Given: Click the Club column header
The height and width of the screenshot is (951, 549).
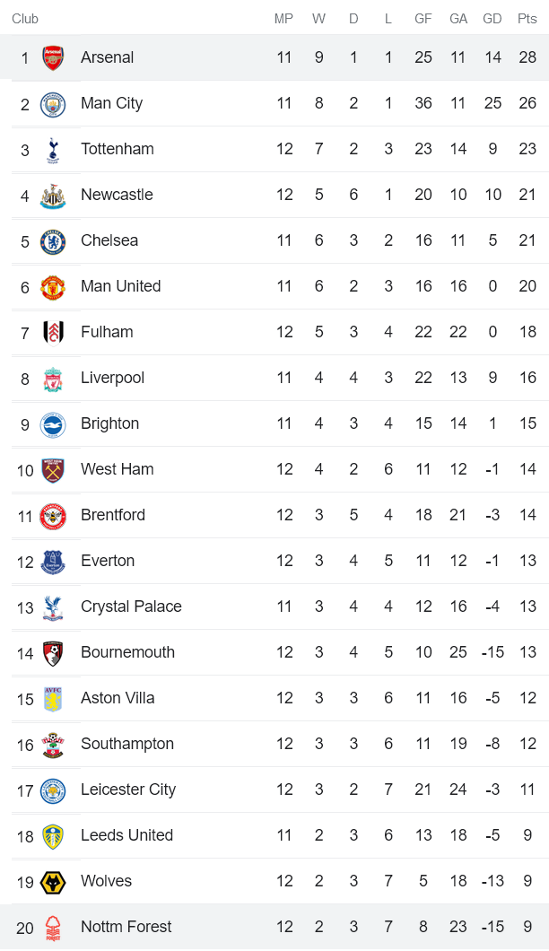Looking at the screenshot, I should point(25,19).
